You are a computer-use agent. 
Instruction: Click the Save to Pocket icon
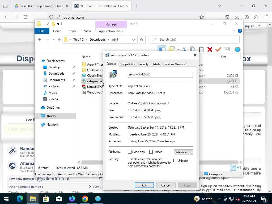coord(227,17)
